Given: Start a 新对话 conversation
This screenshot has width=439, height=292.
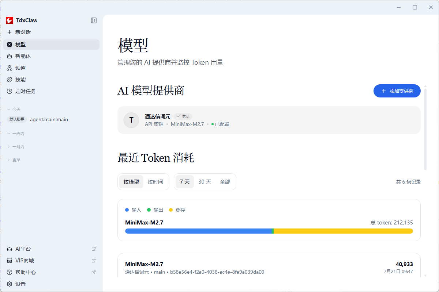Looking at the screenshot, I should pyautogui.click(x=51, y=32).
